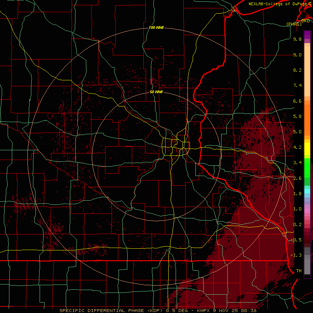This screenshot has height=313, width=313.
Task: Click the 5.0 scale value
Action: [297, 132]
